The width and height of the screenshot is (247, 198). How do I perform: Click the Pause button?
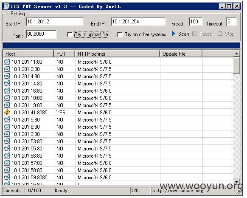pos(202,34)
